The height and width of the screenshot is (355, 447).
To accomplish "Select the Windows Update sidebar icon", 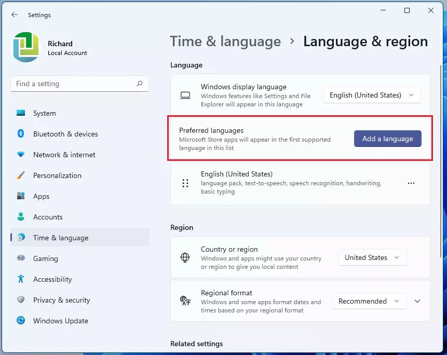I will (x=21, y=321).
